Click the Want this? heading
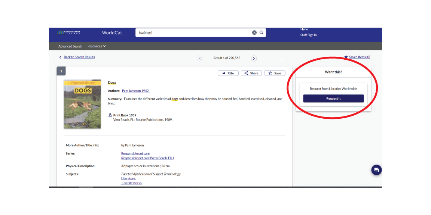The height and width of the screenshot is (215, 431). click(333, 72)
